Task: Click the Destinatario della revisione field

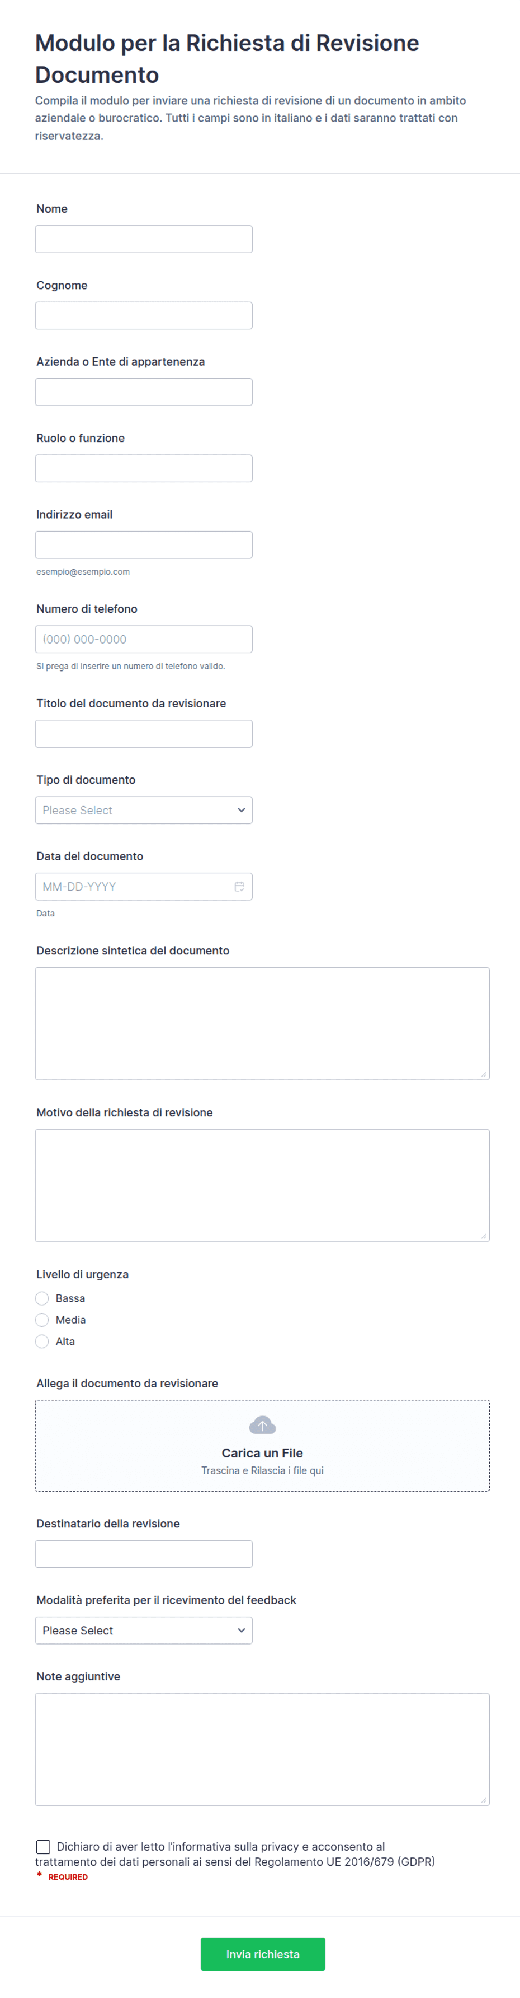Action: coord(144,1554)
